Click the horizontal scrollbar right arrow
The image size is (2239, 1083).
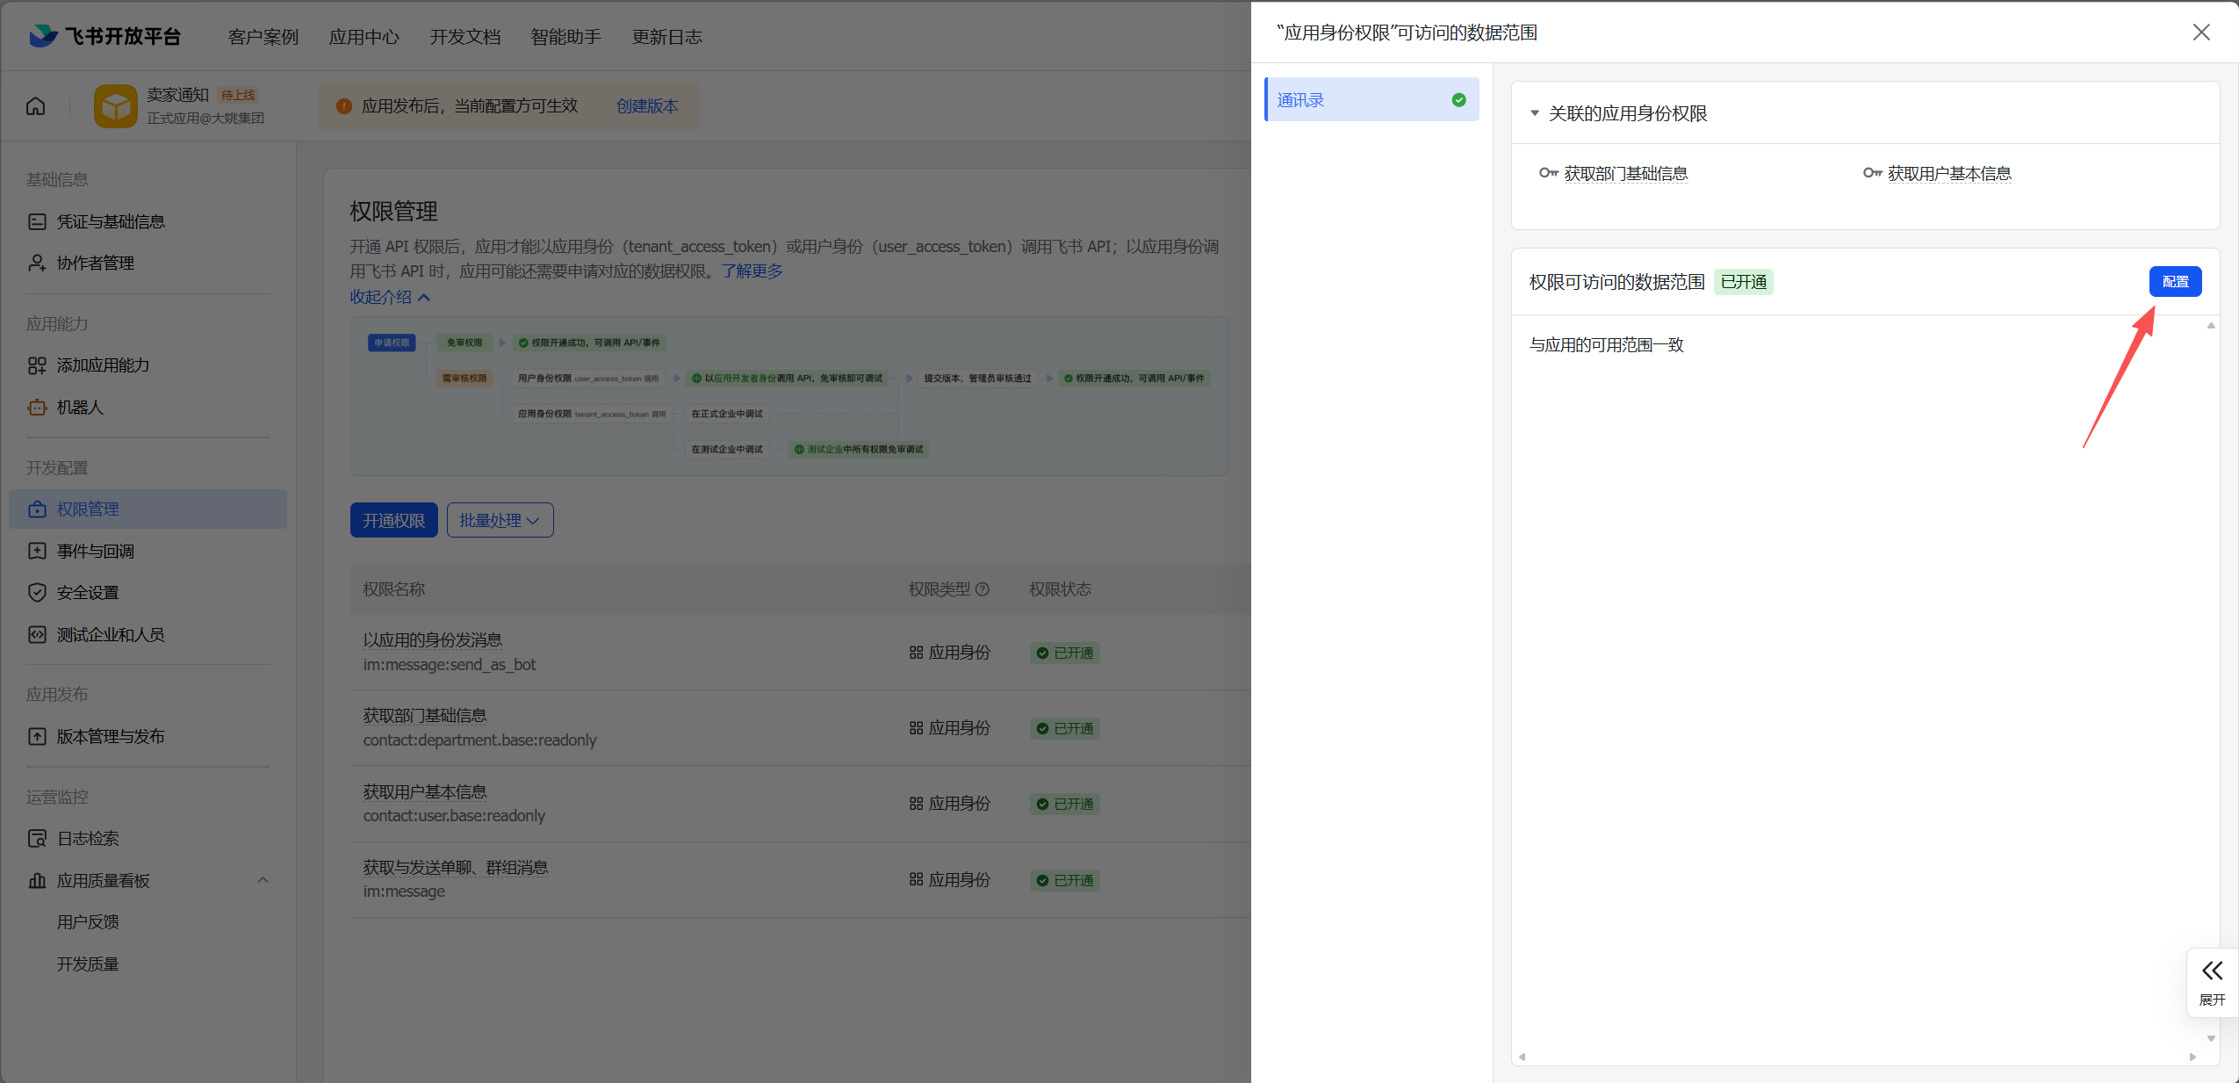(2192, 1057)
